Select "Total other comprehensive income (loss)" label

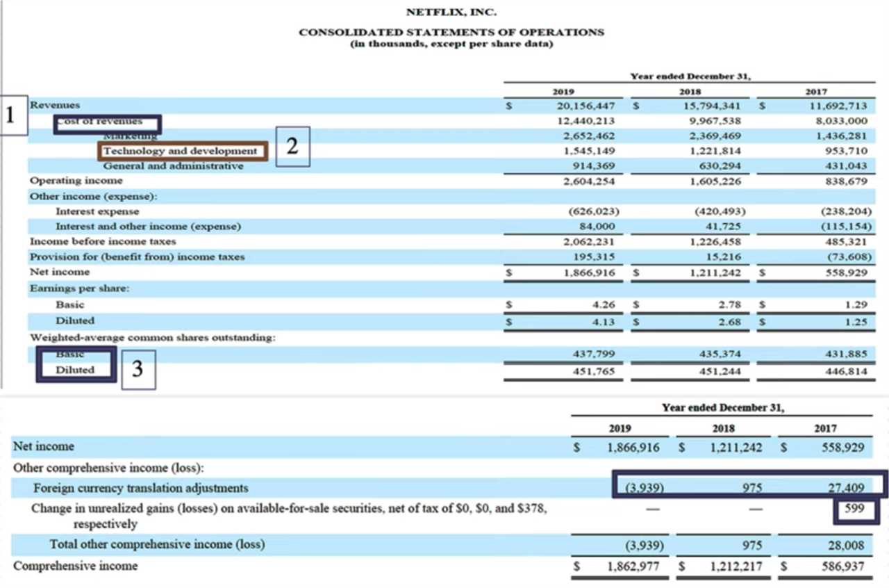point(157,544)
